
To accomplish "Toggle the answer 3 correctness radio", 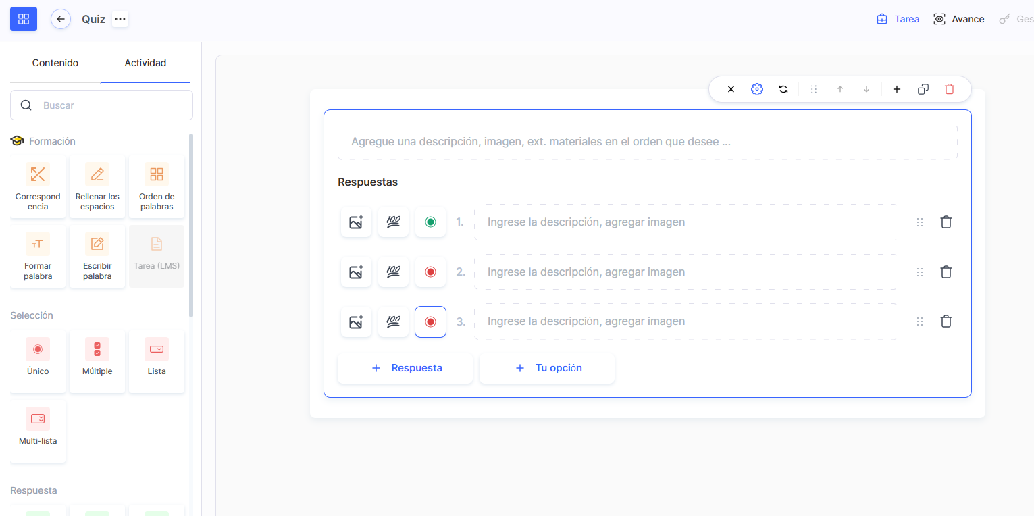I will (x=430, y=321).
